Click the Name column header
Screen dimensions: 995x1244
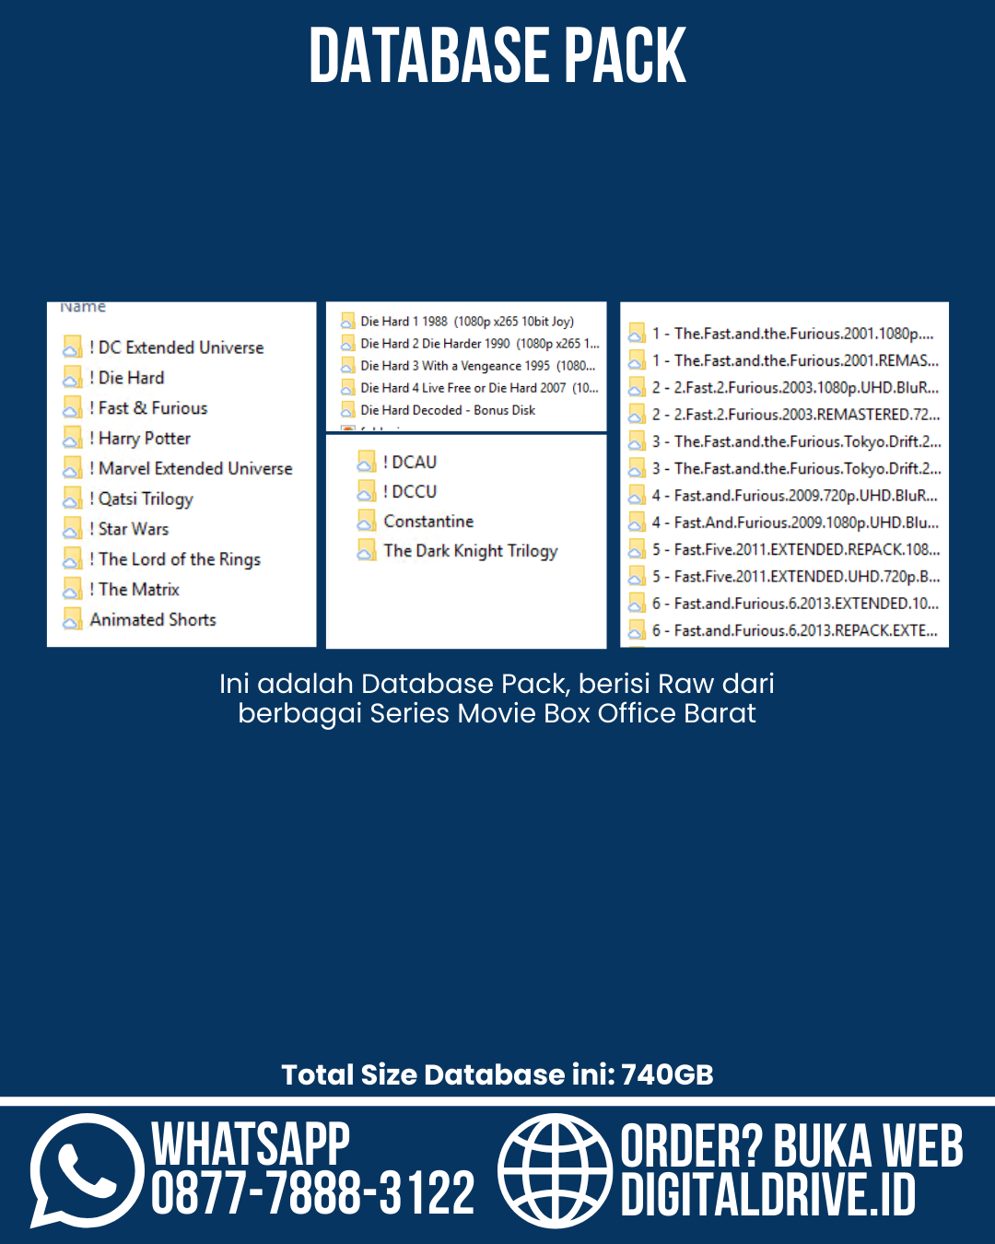(83, 307)
